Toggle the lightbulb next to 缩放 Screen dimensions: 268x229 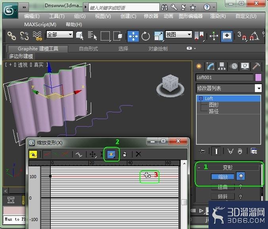point(241,176)
